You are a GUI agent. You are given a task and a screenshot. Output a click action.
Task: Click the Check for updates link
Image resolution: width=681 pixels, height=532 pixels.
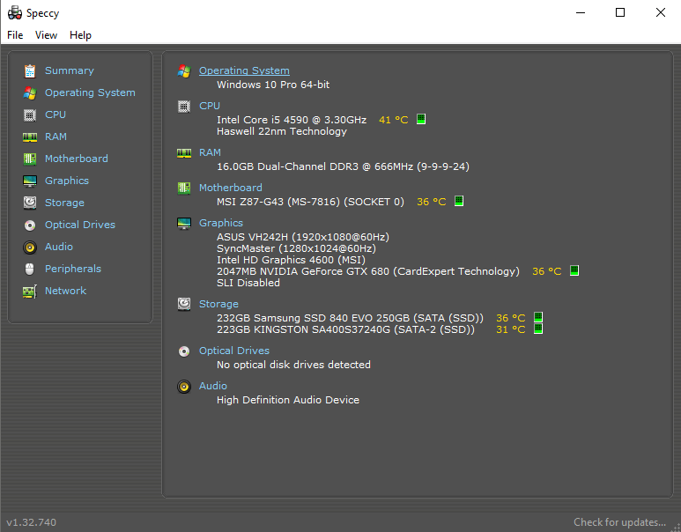(619, 522)
